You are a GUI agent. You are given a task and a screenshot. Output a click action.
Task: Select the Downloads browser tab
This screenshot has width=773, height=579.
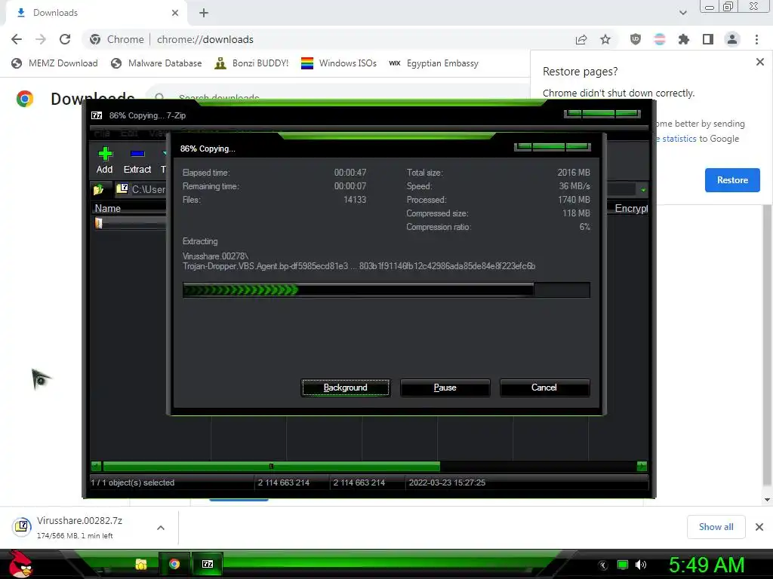tap(97, 13)
